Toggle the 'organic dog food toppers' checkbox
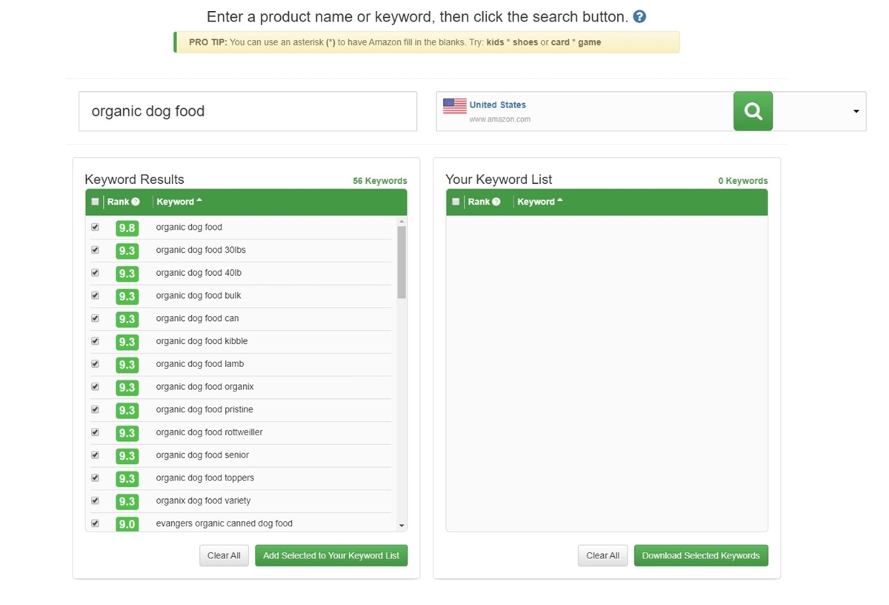The height and width of the screenshot is (605, 889). pos(95,477)
